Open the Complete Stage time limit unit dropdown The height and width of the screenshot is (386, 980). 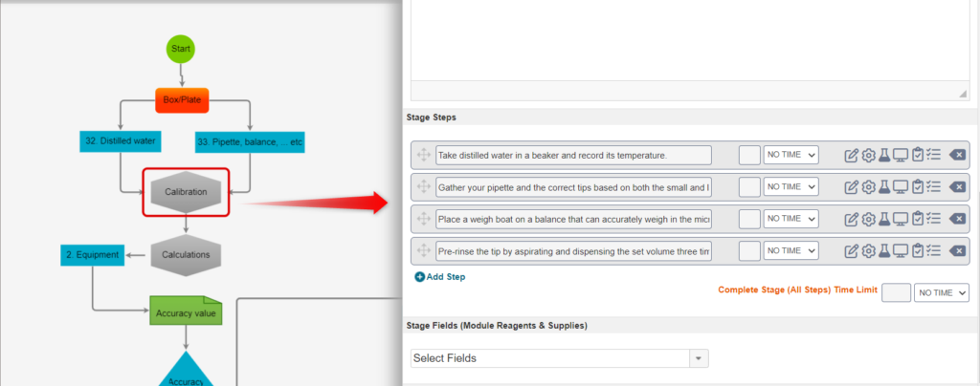coord(942,292)
